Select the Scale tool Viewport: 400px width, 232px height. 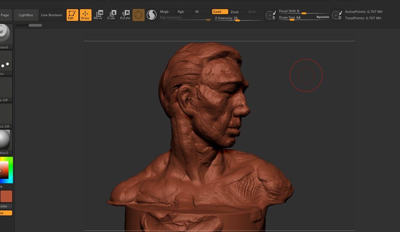tap(111, 15)
